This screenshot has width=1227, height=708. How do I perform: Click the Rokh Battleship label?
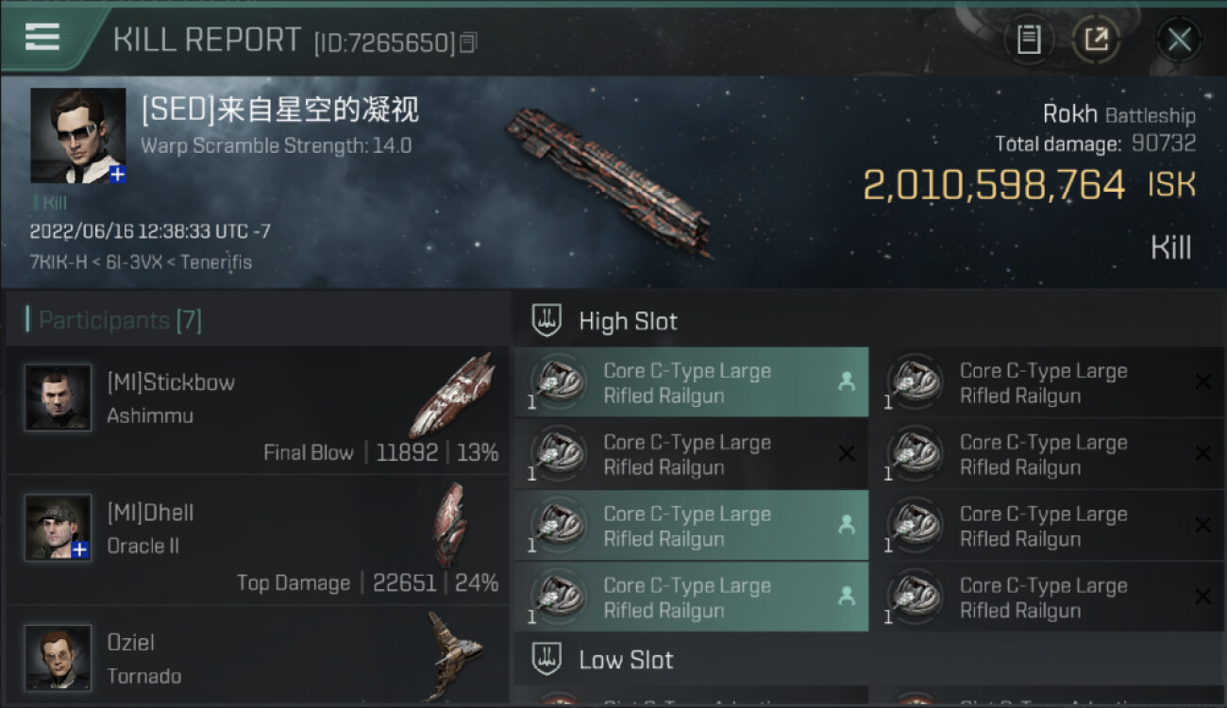point(1118,115)
